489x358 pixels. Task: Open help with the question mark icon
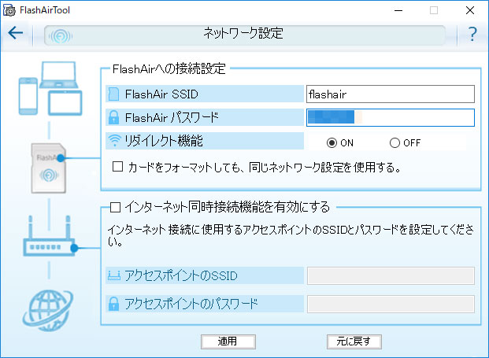point(472,34)
